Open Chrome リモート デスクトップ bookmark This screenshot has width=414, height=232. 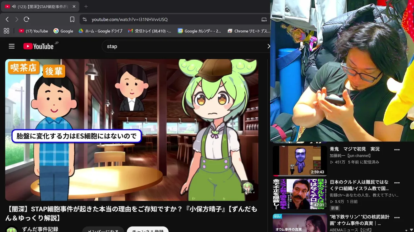point(248,31)
